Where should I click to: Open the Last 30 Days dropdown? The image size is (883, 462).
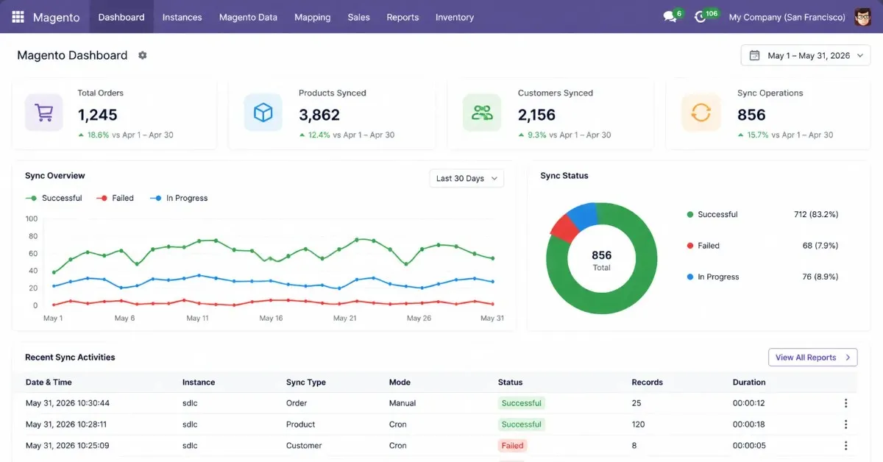coord(467,178)
